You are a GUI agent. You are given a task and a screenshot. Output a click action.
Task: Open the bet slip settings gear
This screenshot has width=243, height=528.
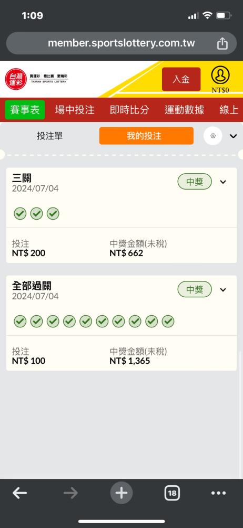tap(213, 136)
